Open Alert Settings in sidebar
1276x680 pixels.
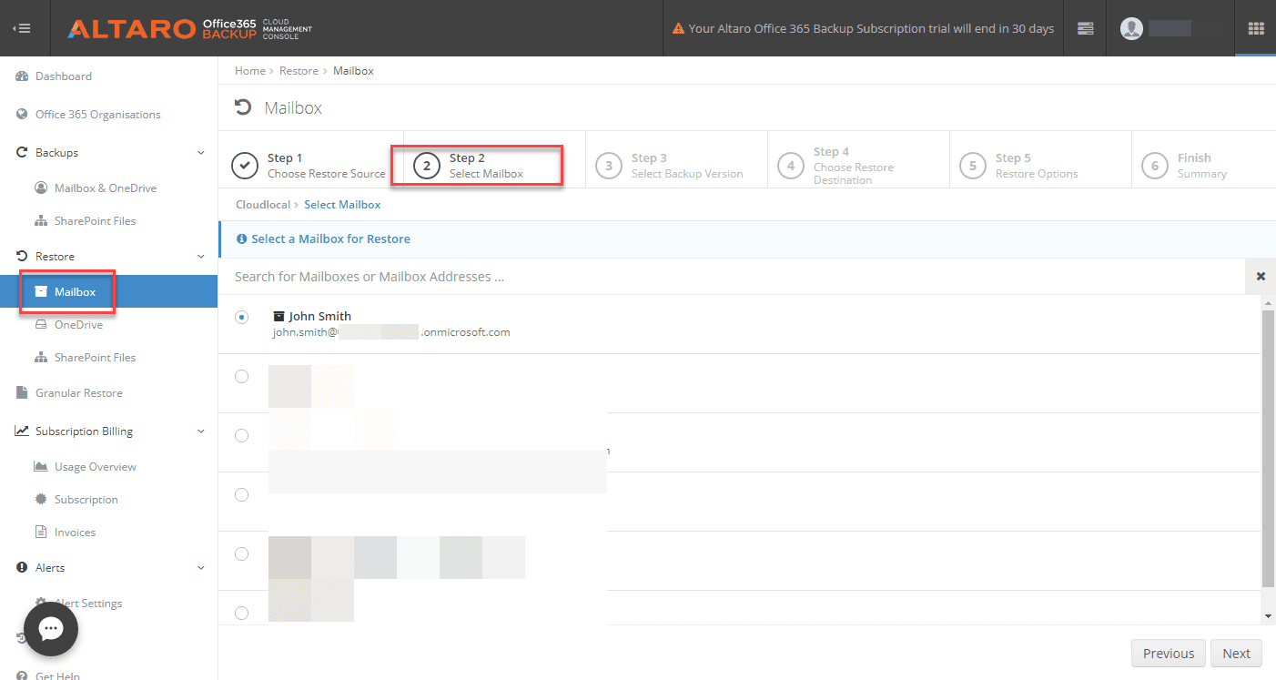78,604
